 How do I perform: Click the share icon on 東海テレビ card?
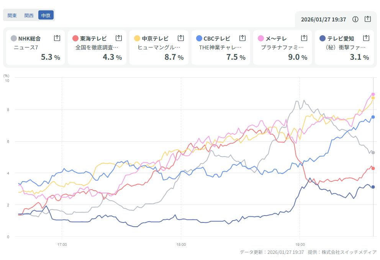tap(119, 38)
